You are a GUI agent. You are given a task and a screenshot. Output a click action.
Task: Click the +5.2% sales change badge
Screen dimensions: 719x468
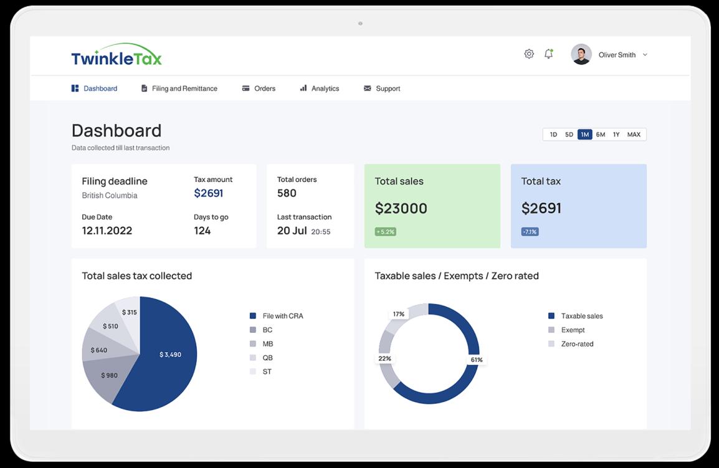[386, 232]
